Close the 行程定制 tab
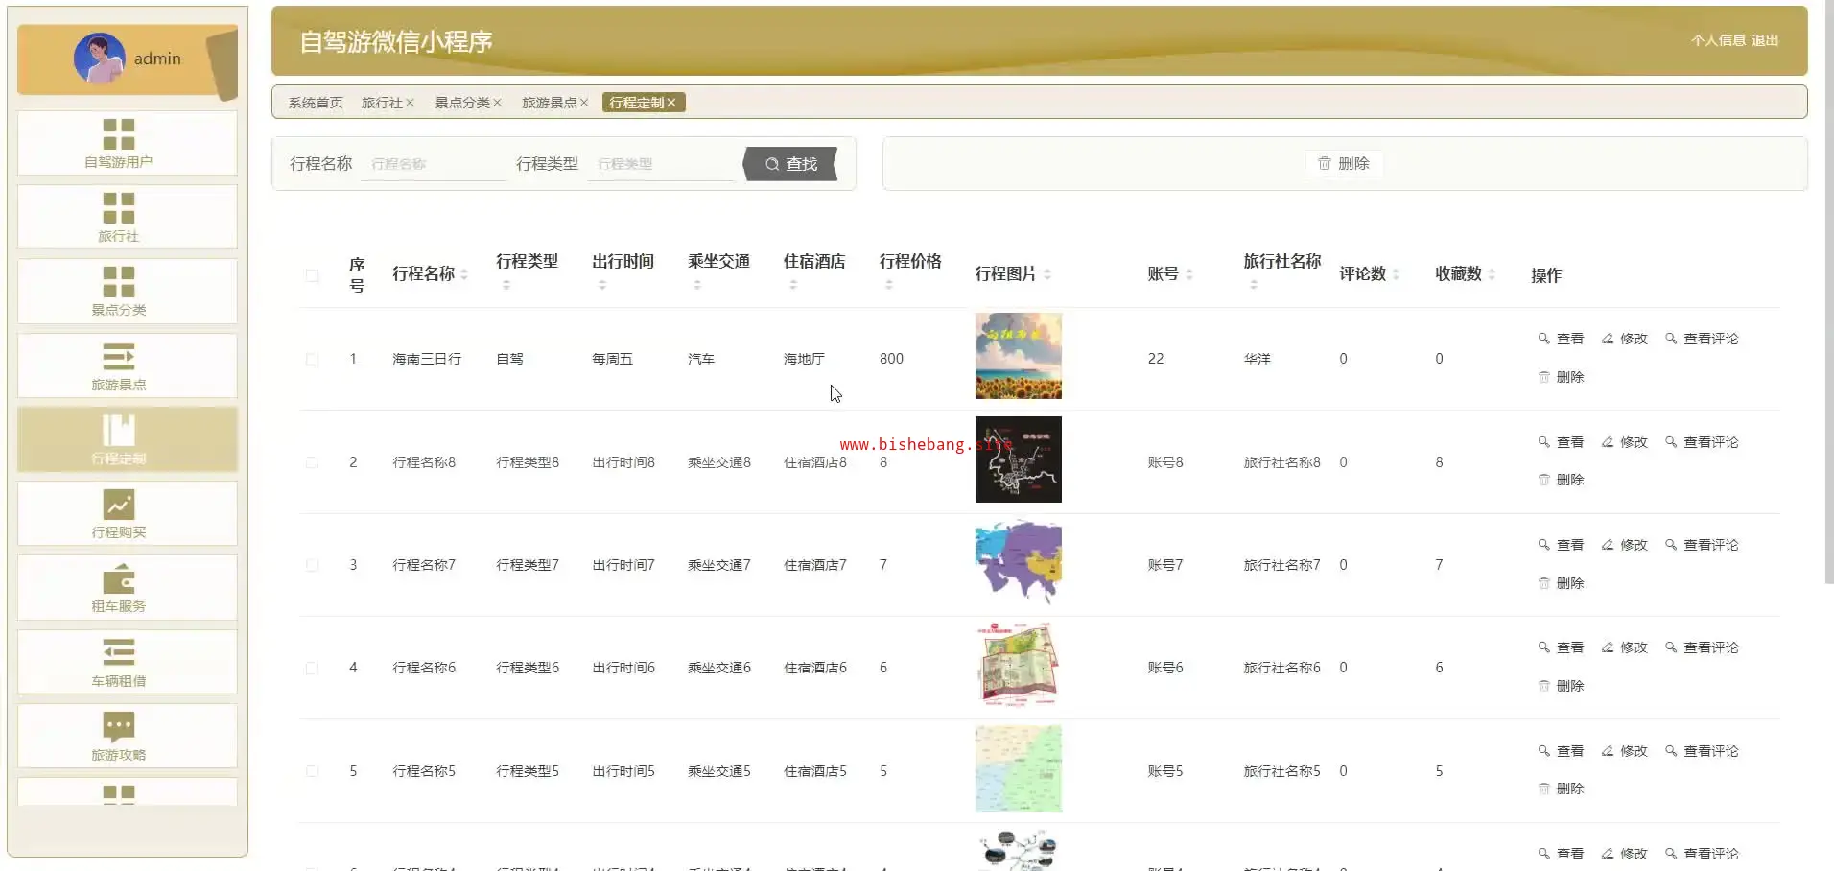Image resolution: width=1834 pixels, height=871 pixels. click(671, 103)
